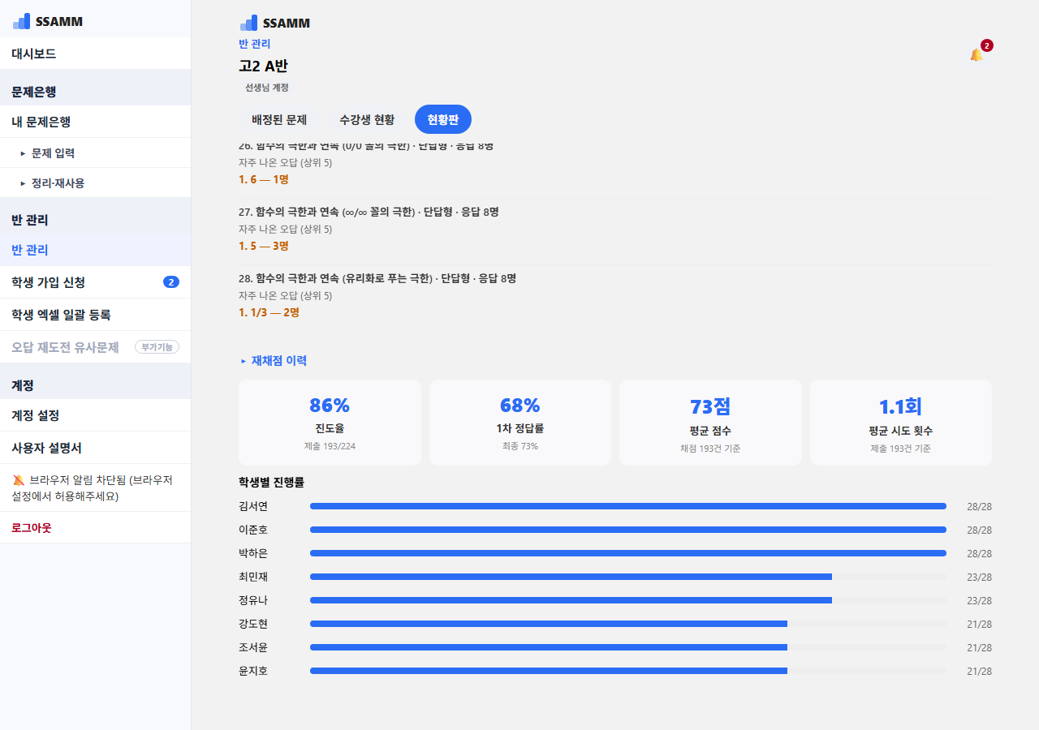1039x730 pixels.
Task: Open the notification bell with 2 alerts
Action: point(976,54)
